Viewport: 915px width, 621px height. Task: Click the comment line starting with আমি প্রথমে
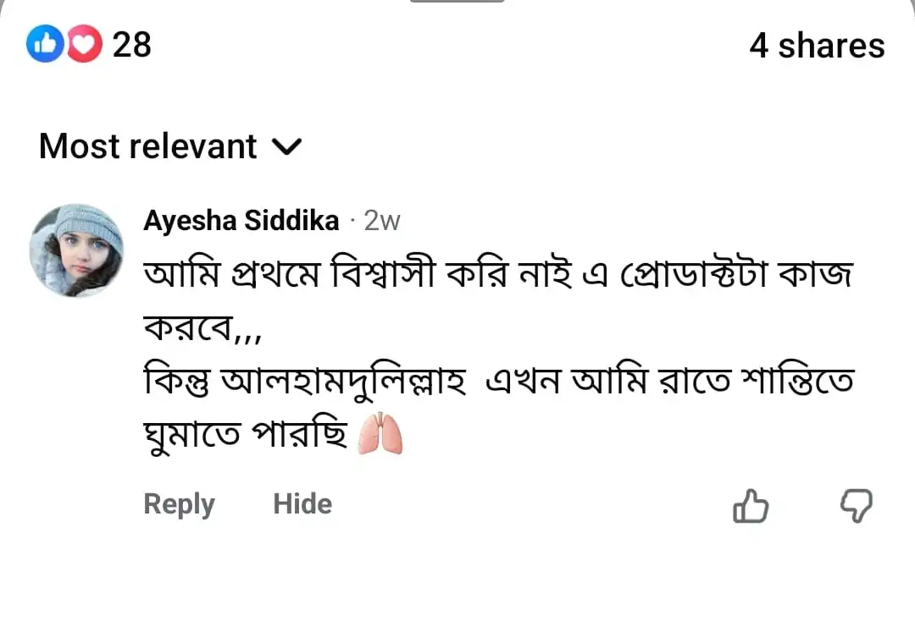pyautogui.click(x=496, y=275)
